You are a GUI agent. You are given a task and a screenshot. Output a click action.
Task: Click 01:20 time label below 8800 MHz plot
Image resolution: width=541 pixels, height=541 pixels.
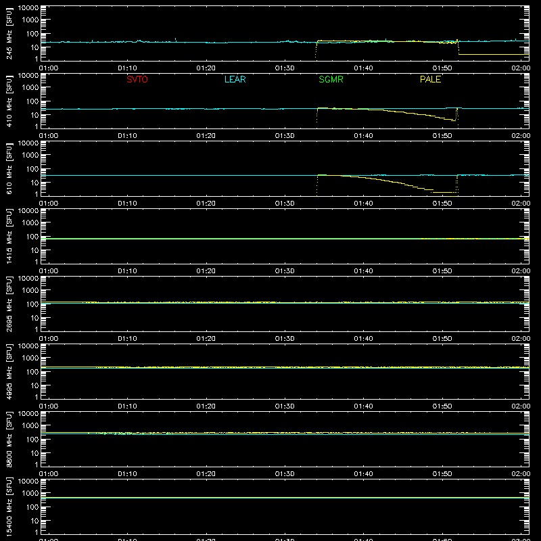pyautogui.click(x=206, y=474)
